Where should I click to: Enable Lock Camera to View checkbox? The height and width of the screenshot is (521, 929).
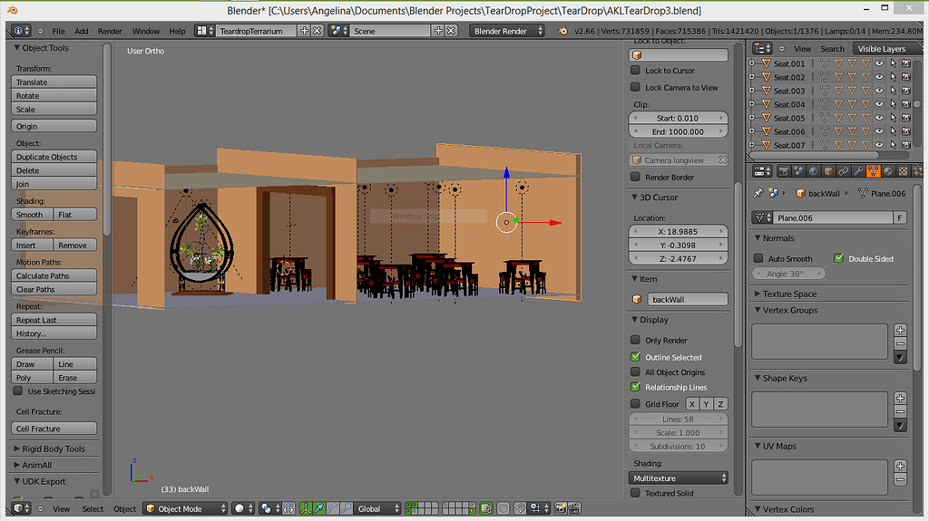635,87
